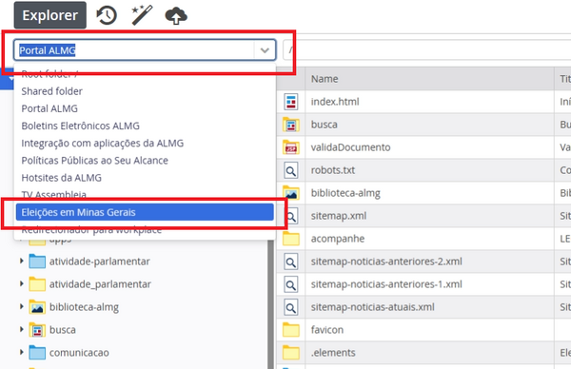Open index.html in the file list

click(x=335, y=102)
